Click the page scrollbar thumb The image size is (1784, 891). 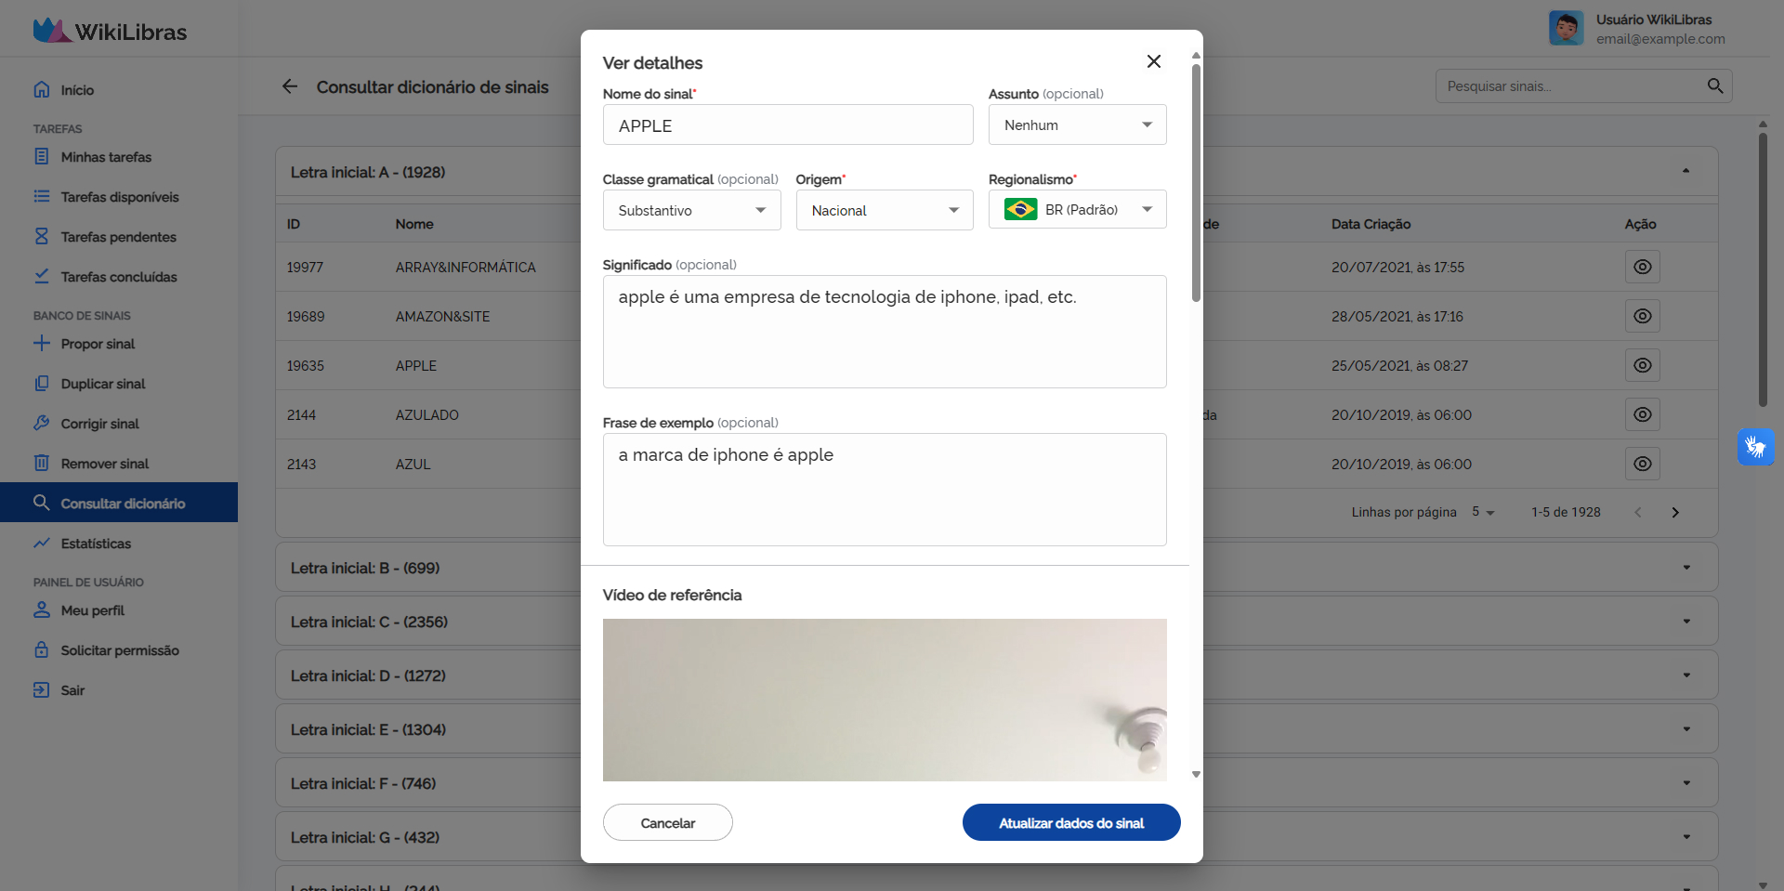tap(1763, 269)
